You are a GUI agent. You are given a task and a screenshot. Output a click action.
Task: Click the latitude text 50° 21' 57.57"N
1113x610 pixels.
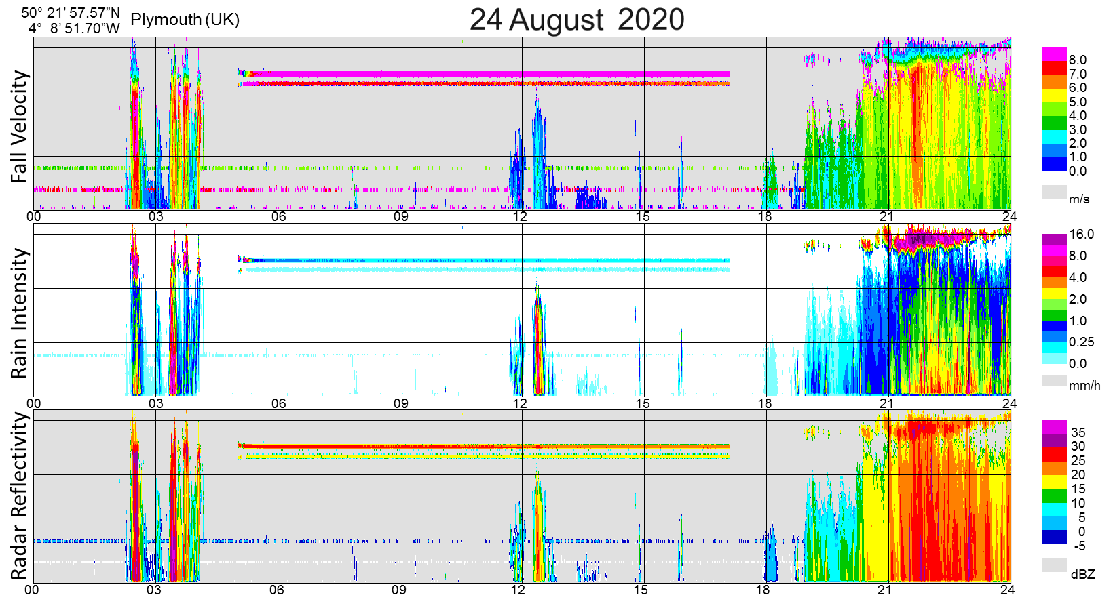(71, 13)
